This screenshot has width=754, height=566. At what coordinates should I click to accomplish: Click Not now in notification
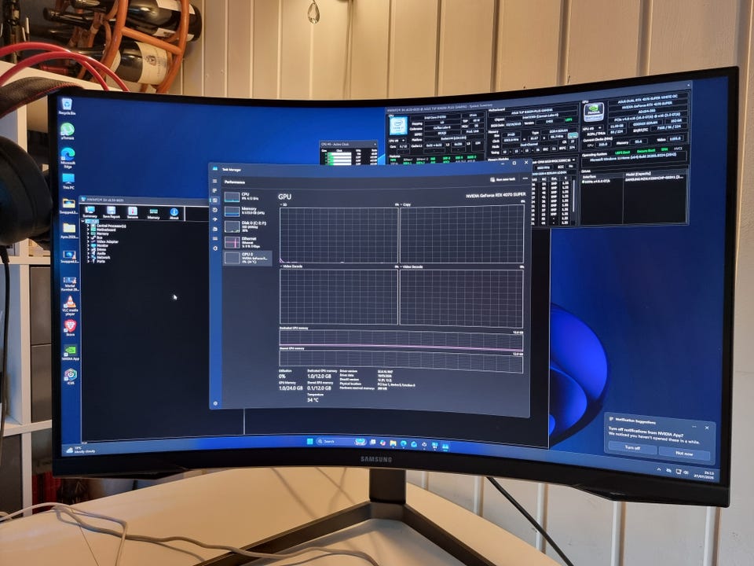684,454
